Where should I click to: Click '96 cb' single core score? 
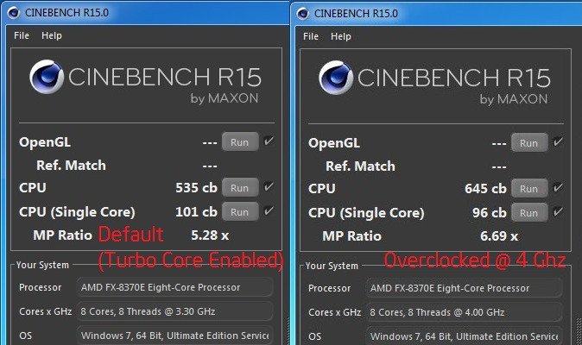click(x=490, y=213)
